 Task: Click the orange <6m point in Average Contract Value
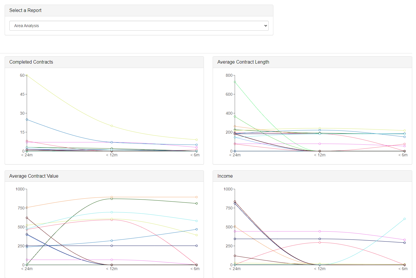(197, 197)
